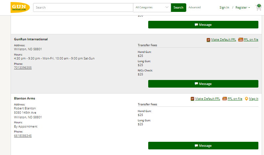Select the Blanton Arms dealer name
The image size is (264, 155).
pyautogui.click(x=24, y=98)
